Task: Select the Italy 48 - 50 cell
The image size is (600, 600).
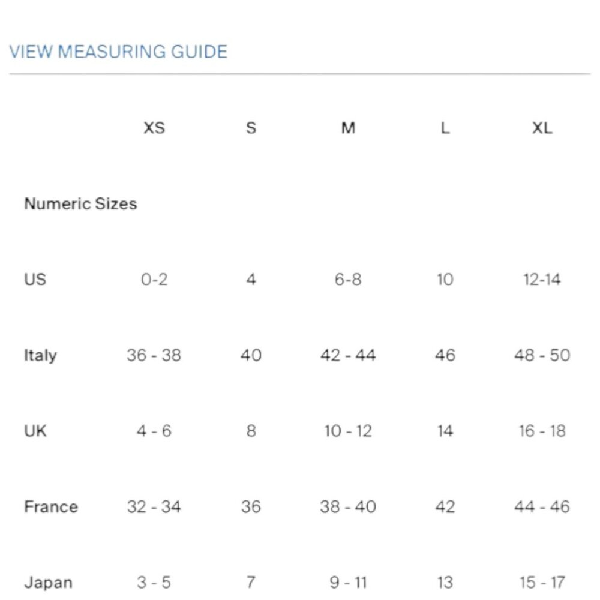Action: click(x=542, y=355)
